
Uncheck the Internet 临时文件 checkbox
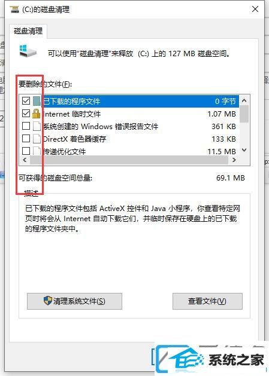pos(26,113)
